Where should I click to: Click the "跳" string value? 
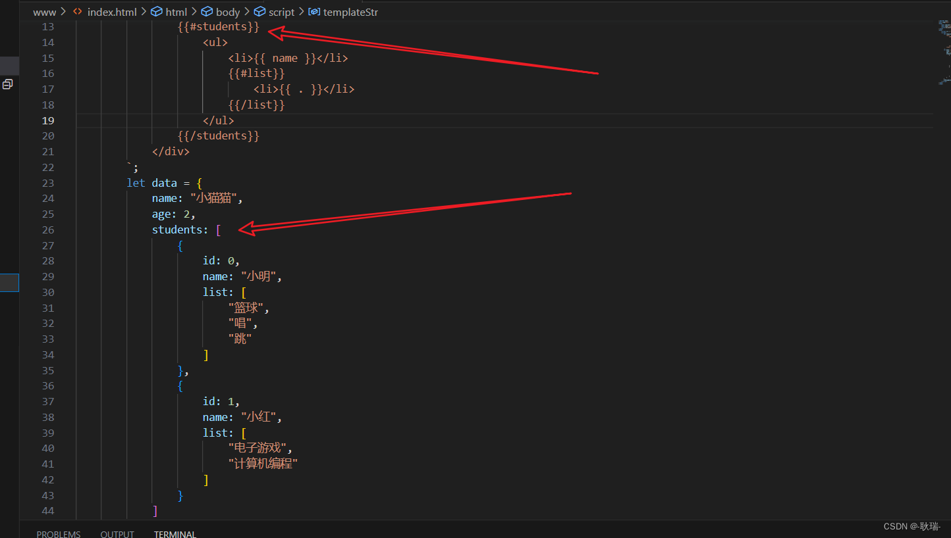point(240,339)
